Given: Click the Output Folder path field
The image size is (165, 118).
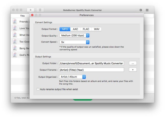Looking at the screenshot, I should coord(92,63).
